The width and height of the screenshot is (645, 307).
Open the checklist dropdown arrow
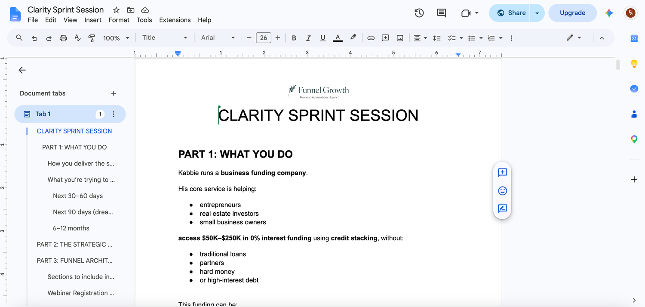tap(461, 38)
